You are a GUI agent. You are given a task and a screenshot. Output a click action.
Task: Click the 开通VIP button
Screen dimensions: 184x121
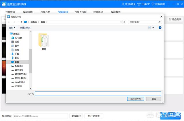click(x=143, y=4)
